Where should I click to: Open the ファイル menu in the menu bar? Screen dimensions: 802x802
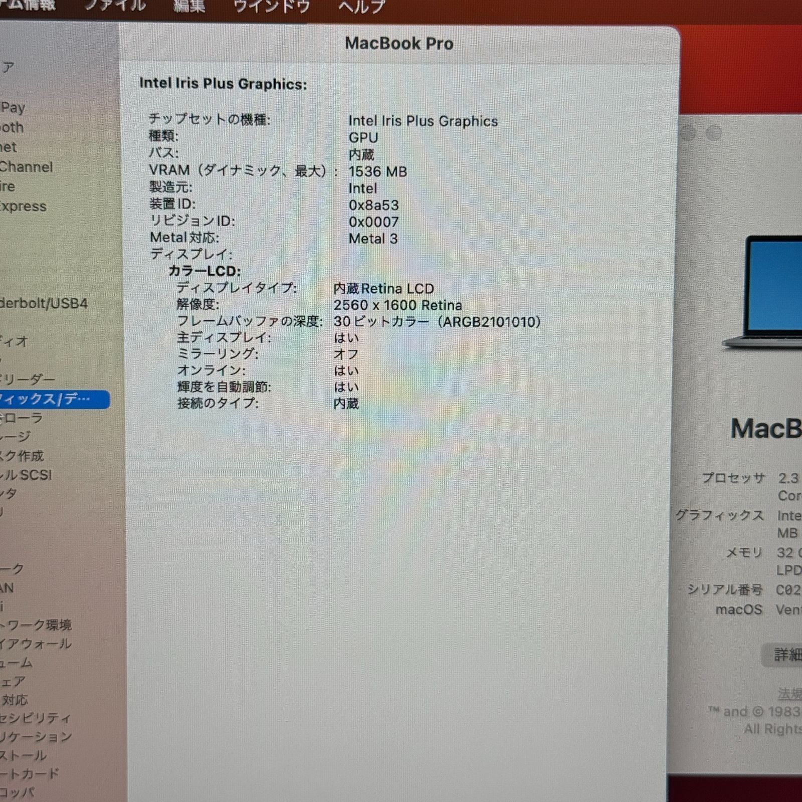pyautogui.click(x=115, y=5)
